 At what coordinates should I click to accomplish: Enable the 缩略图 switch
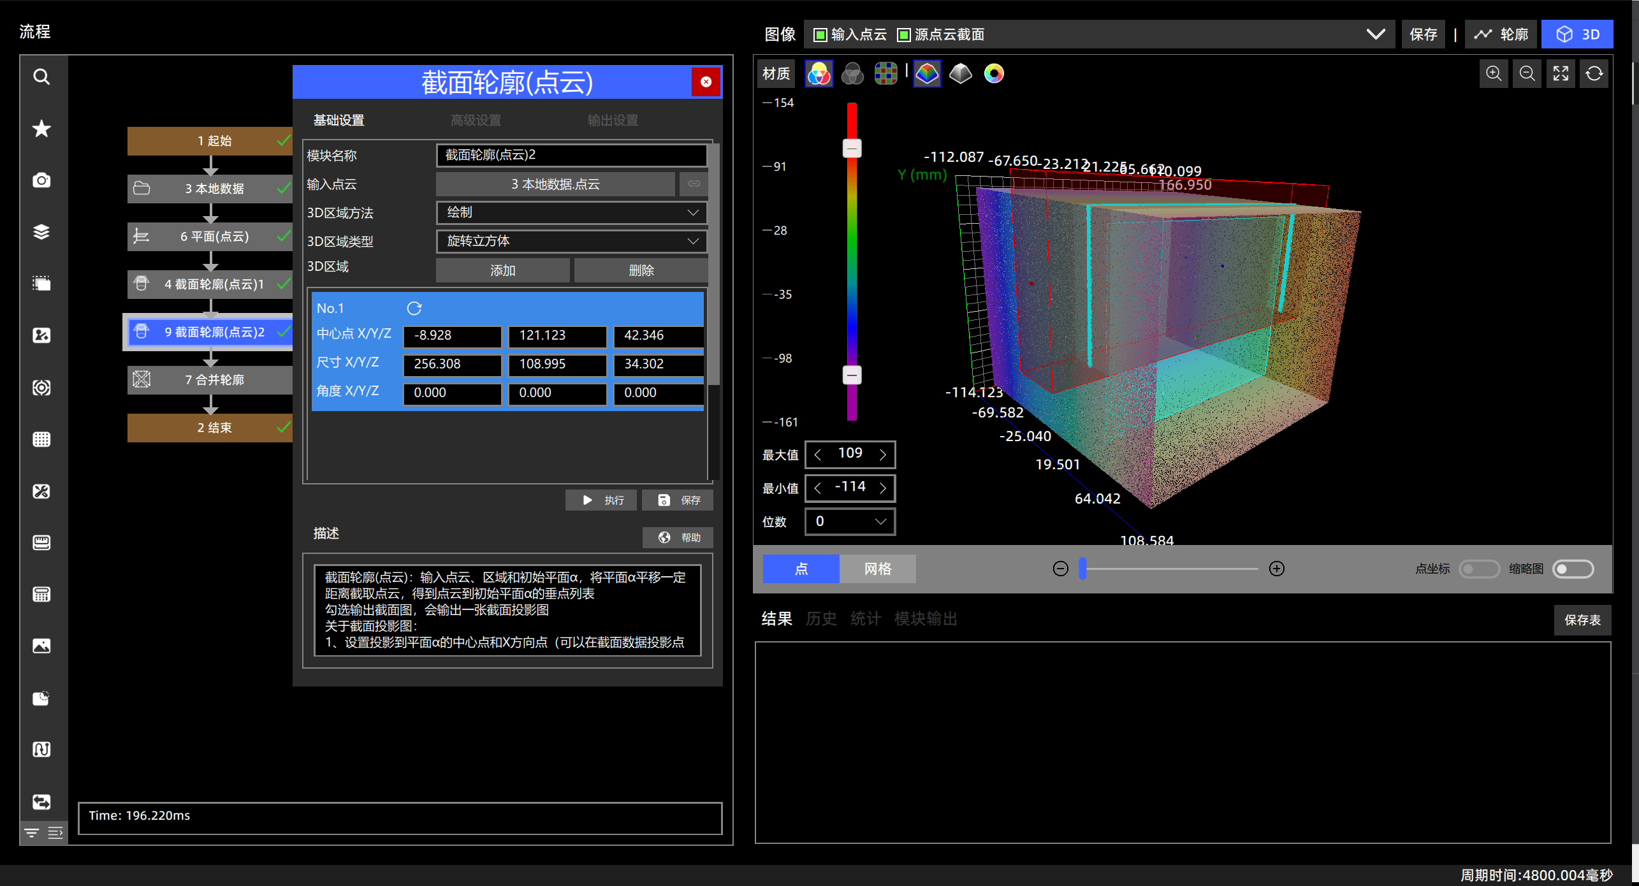[x=1573, y=569]
